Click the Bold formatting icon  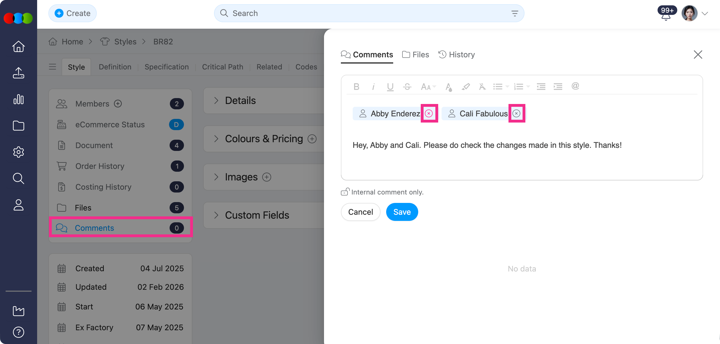coord(356,87)
